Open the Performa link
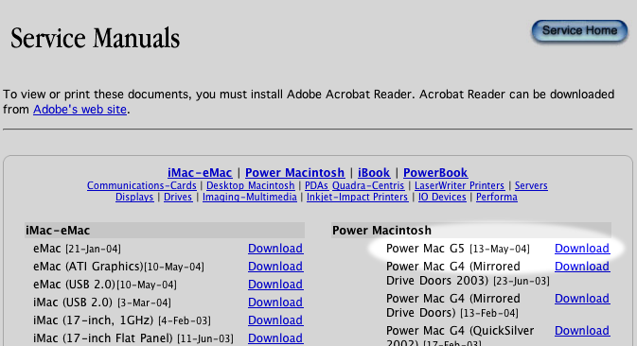 (497, 198)
